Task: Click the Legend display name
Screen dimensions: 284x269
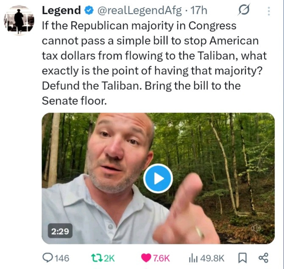Action: (x=61, y=10)
